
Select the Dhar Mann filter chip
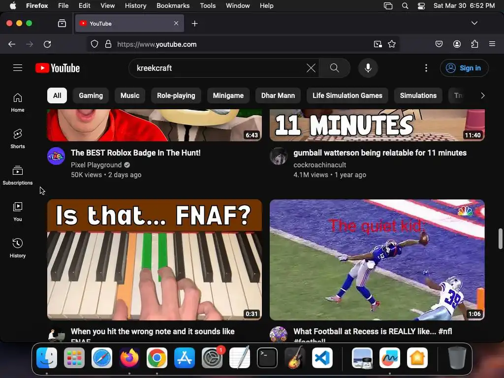tap(278, 95)
